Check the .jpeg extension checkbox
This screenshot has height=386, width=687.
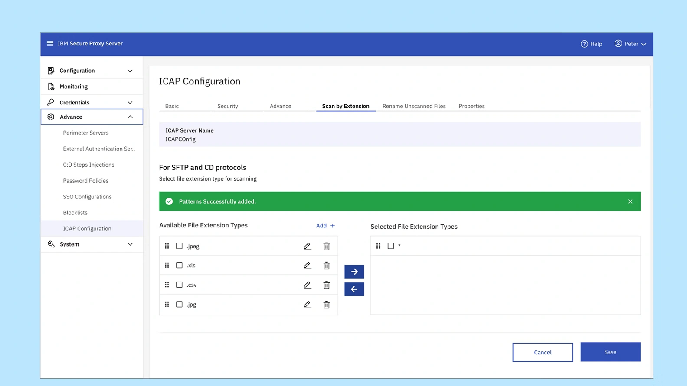coord(179,246)
